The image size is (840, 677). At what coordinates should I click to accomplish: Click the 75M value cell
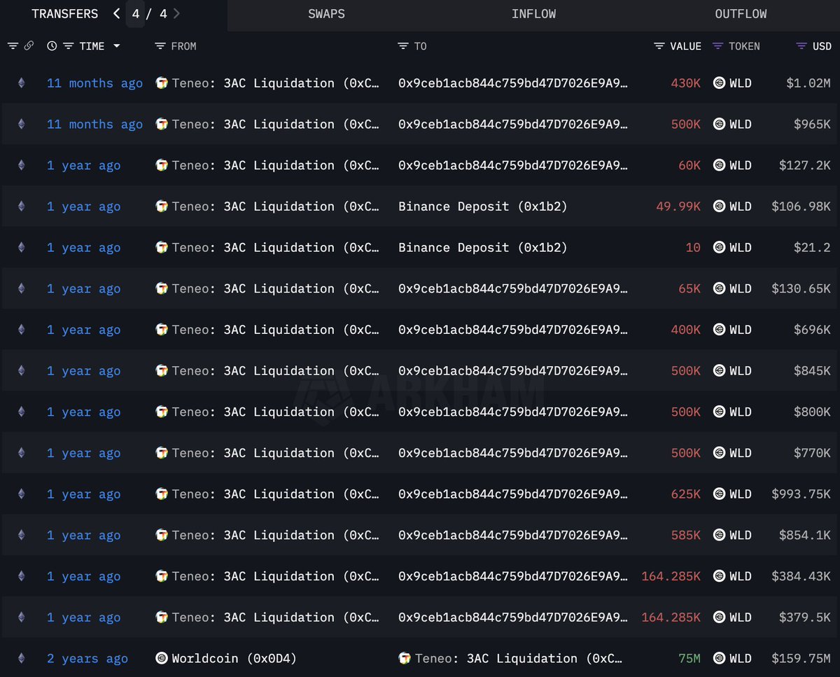[x=689, y=659]
